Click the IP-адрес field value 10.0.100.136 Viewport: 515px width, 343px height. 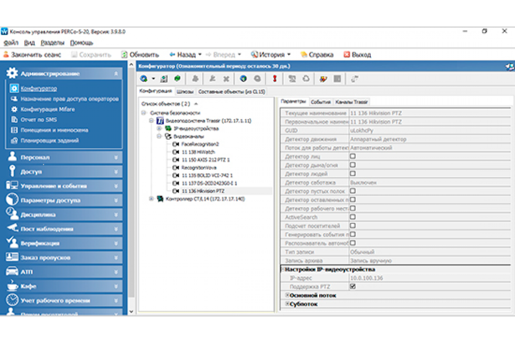pyautogui.click(x=366, y=278)
